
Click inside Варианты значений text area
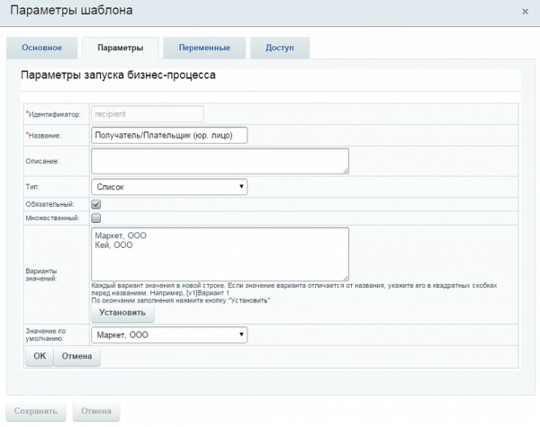point(220,254)
